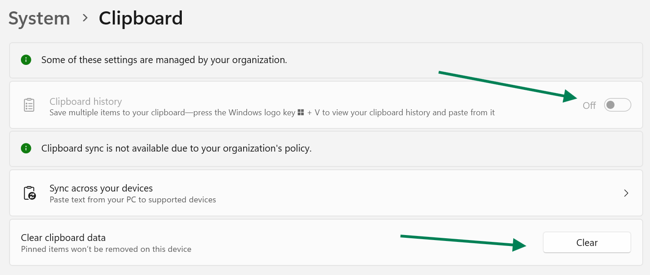Click the paste text to supported devices description
Image resolution: width=650 pixels, height=275 pixels.
coord(133,200)
